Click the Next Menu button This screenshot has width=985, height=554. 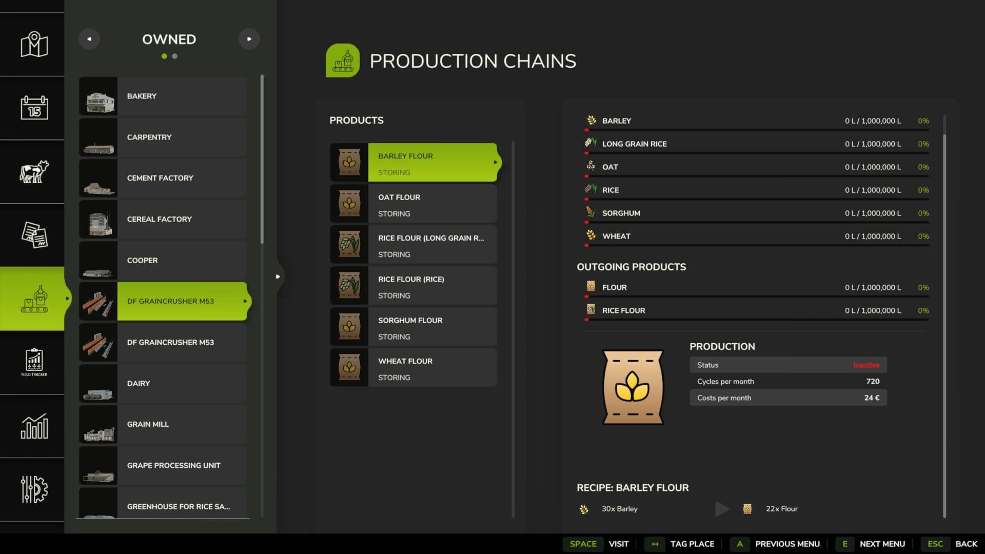(871, 544)
